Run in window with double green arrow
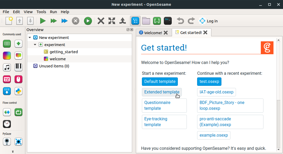Screen dimensions: 283x154 click(x=54, y=21)
